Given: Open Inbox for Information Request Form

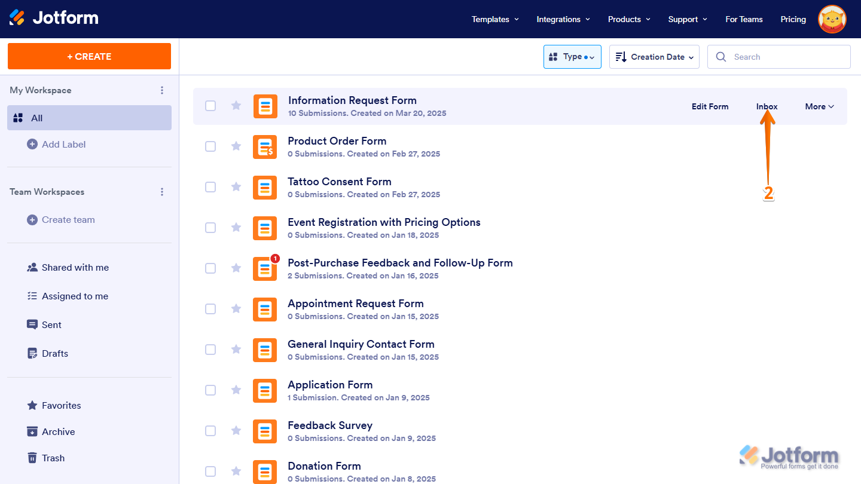Looking at the screenshot, I should [767, 106].
